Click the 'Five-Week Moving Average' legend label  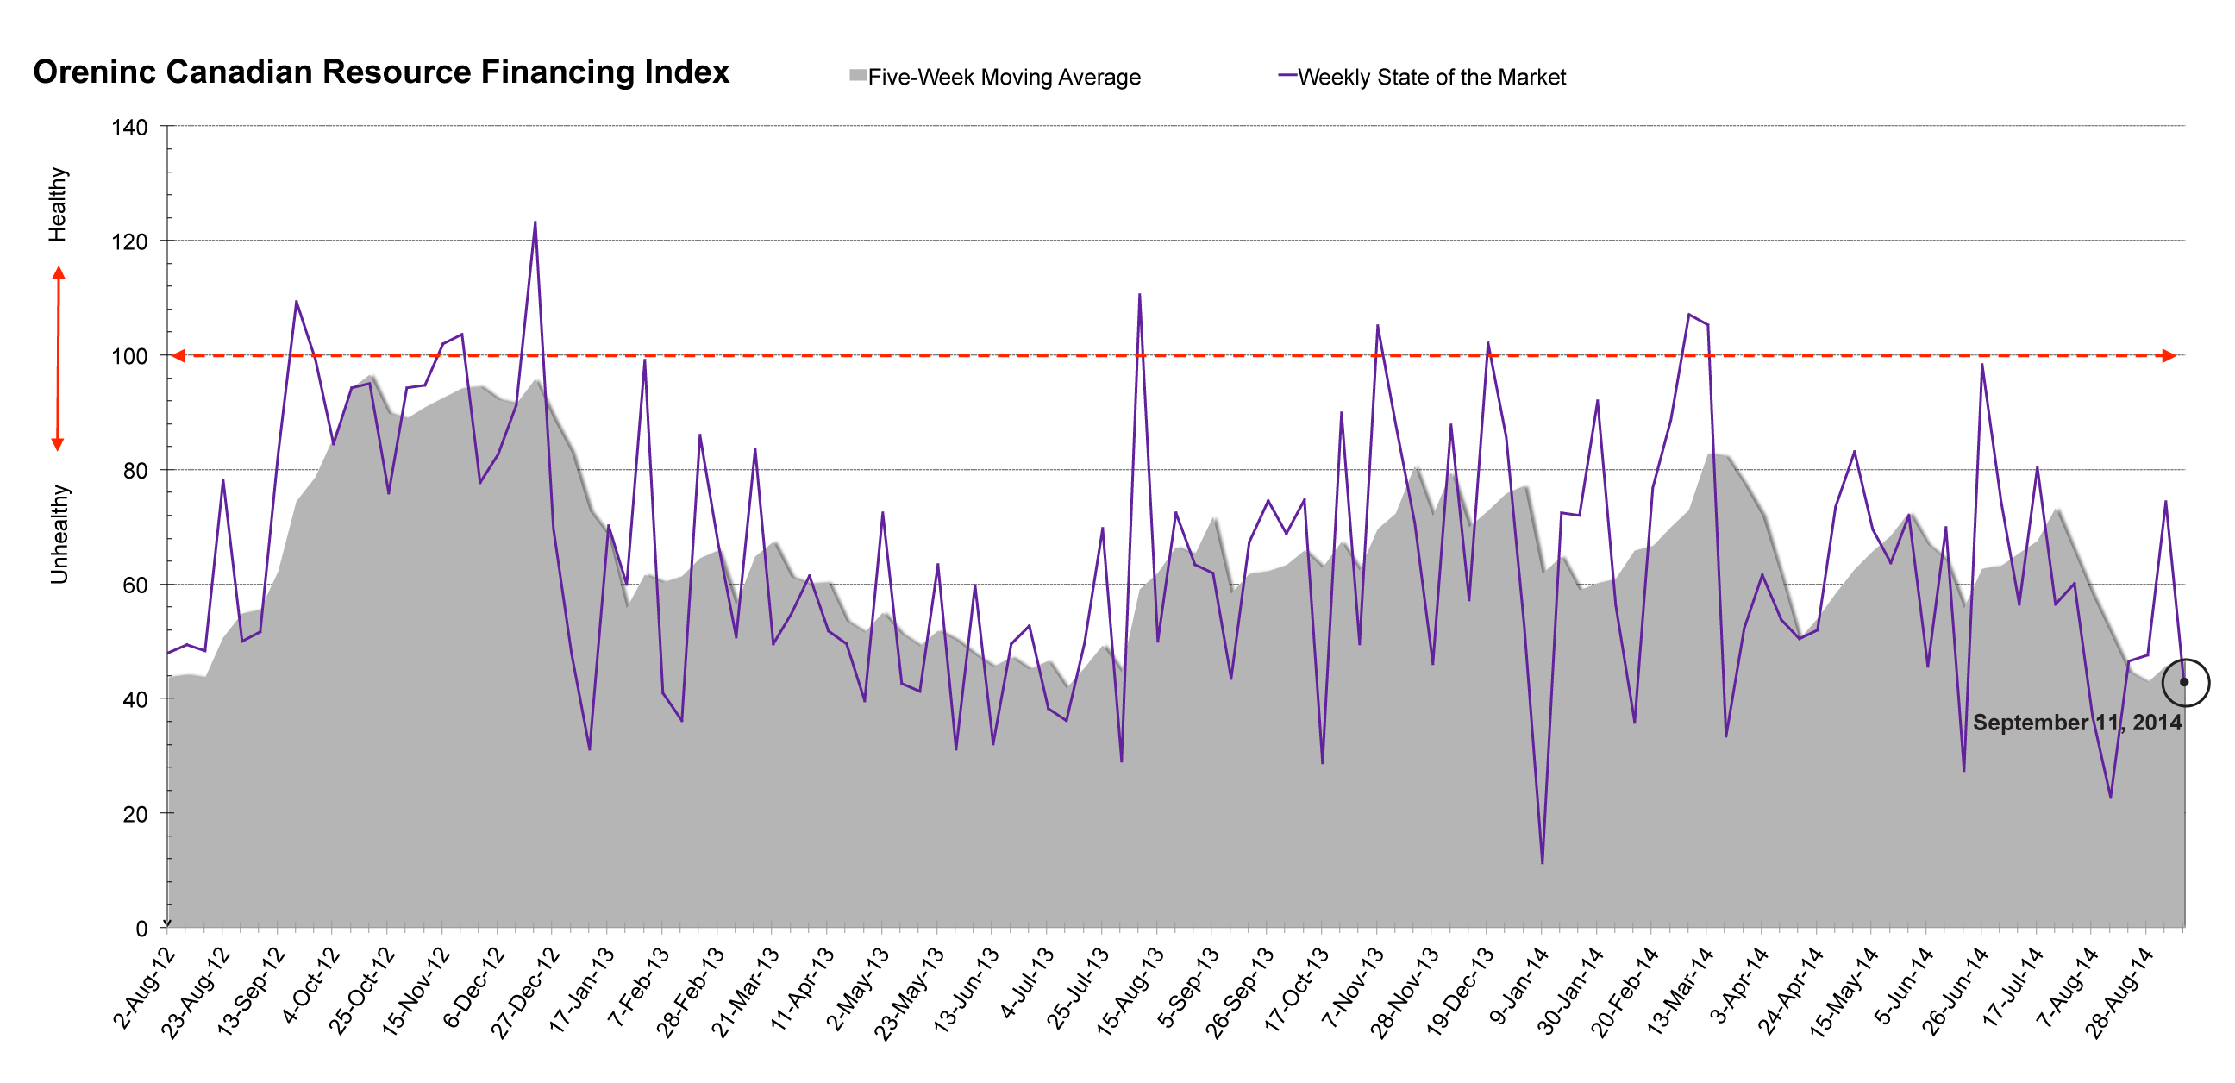click(x=1004, y=78)
